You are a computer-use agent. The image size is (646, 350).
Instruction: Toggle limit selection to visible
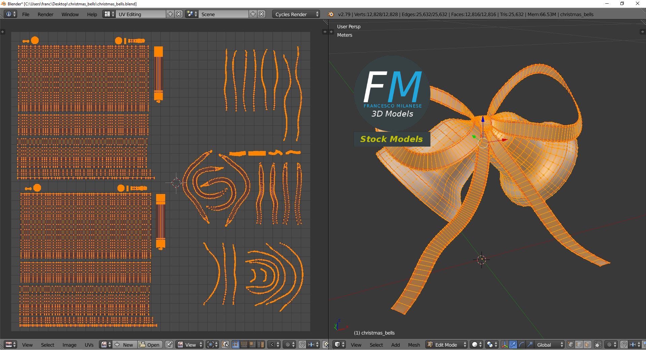click(598, 345)
